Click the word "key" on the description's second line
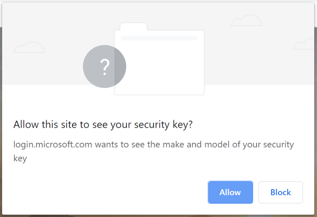The width and height of the screenshot is (317, 217). coord(20,159)
